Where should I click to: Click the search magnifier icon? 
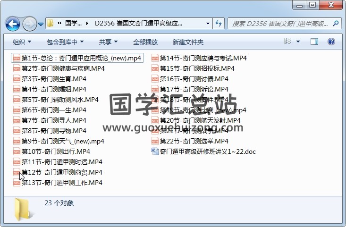click(336, 23)
